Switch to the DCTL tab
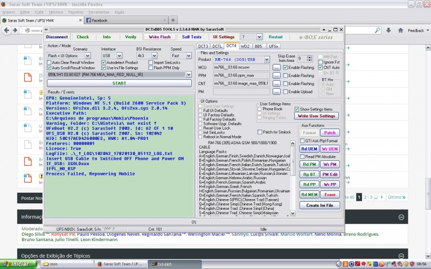The width and height of the screenshot is (431, 269). [217, 46]
